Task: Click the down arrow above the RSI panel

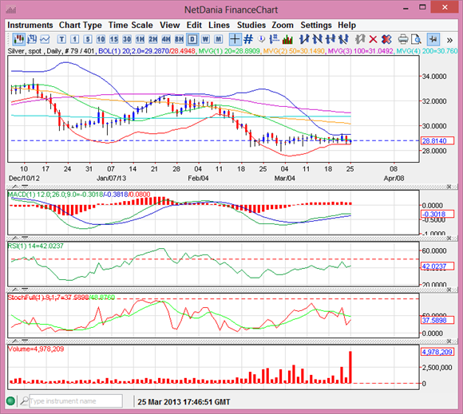Action: click(25, 238)
